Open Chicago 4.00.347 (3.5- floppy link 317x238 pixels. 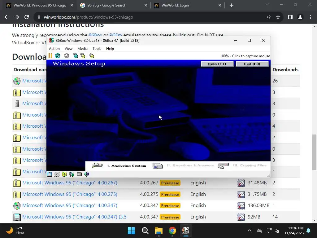click(75, 217)
